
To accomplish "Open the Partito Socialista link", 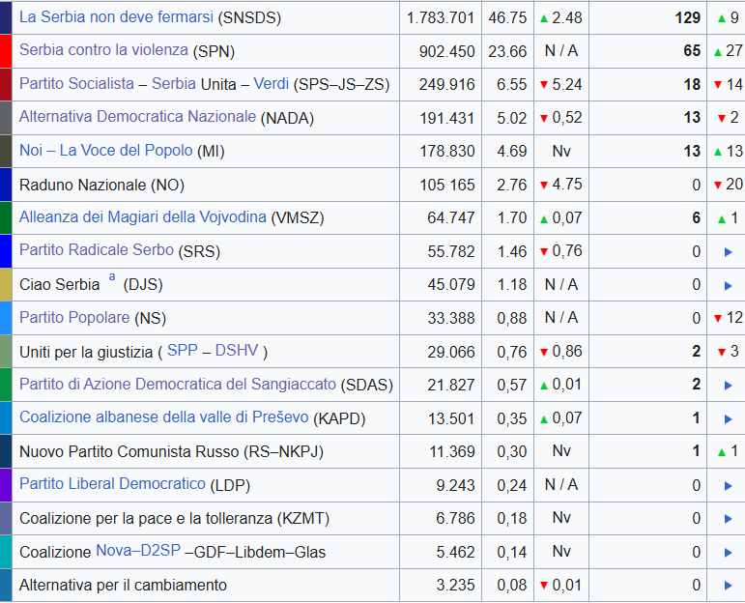I will (x=76, y=84).
